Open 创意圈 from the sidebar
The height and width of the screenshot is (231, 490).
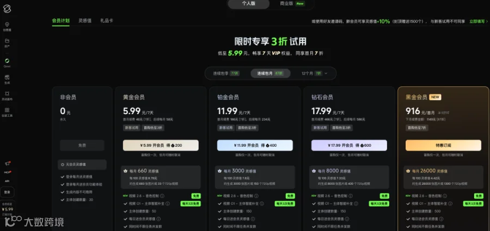click(7, 27)
